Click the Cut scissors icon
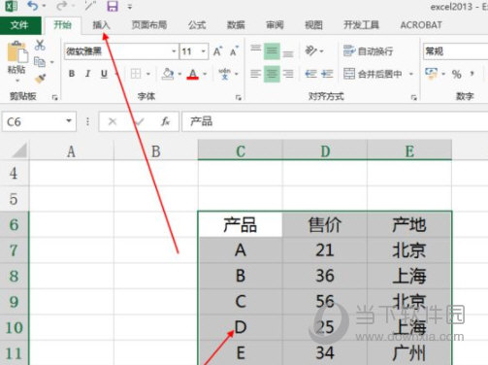The image size is (488, 365). point(40,45)
